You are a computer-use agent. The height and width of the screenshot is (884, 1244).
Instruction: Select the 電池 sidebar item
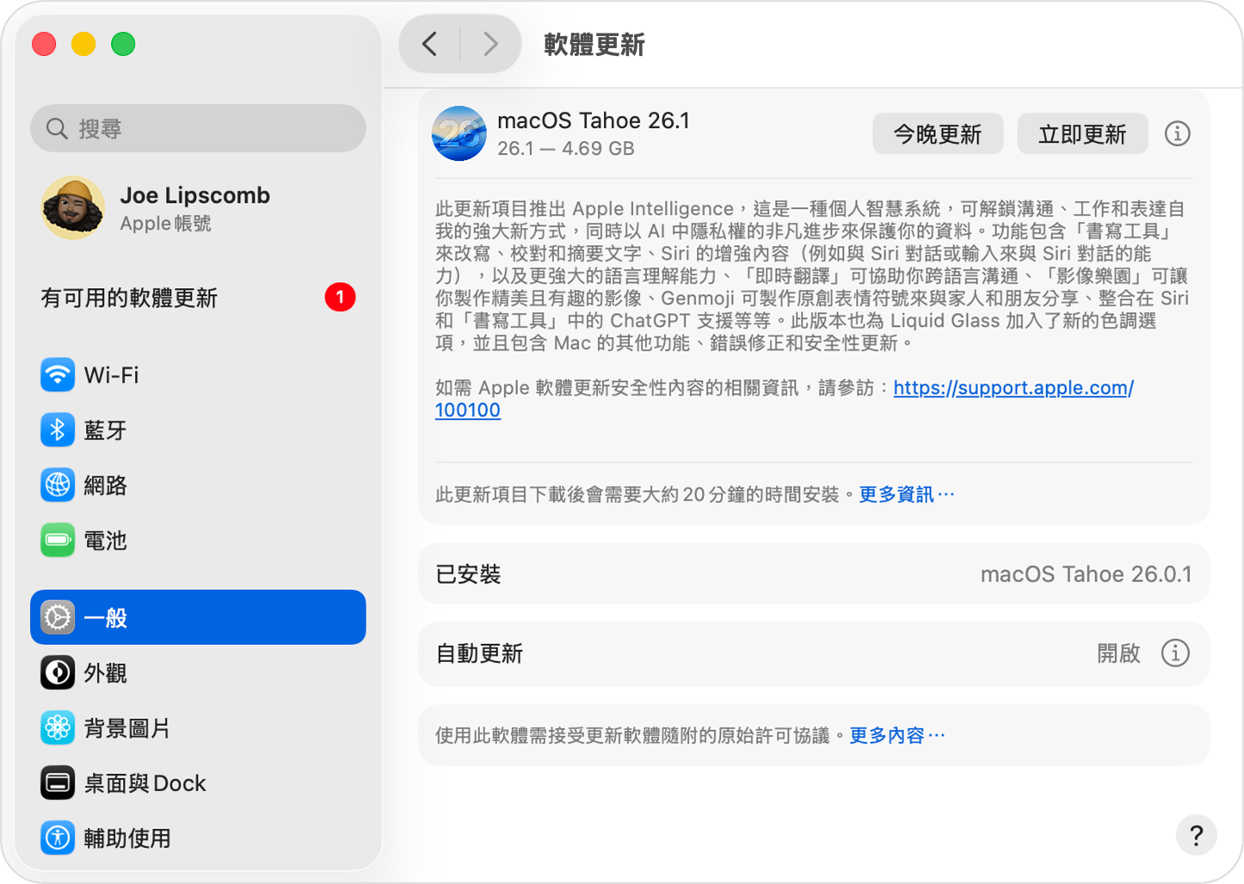click(x=198, y=540)
